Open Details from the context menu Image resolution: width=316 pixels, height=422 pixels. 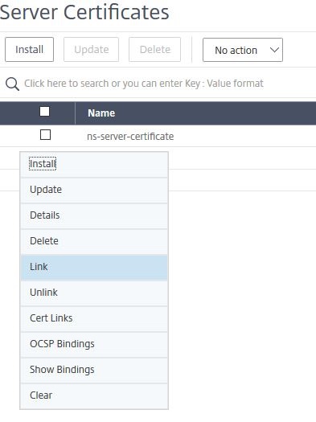tap(94, 215)
